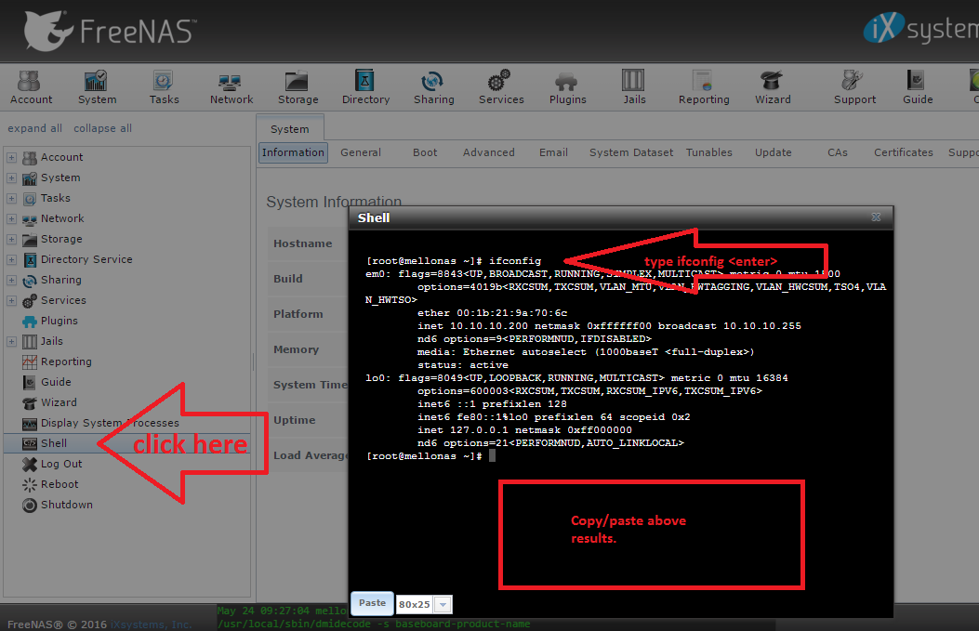This screenshot has width=979, height=631.
Task: Select the Jails tree item label
Action: [x=52, y=341]
